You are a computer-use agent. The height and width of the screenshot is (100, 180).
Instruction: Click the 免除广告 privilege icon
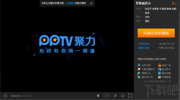point(159,65)
